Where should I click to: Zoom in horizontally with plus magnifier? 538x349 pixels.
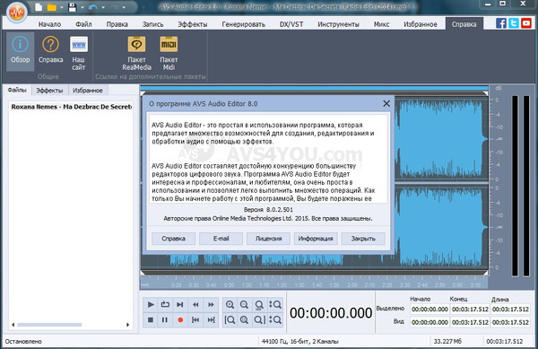230,304
